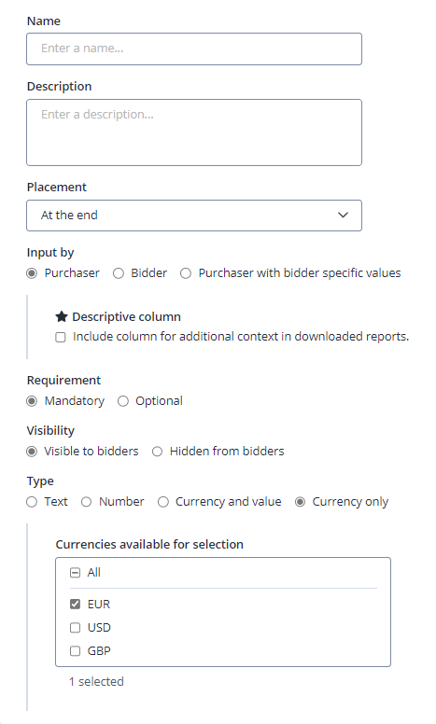Set type to Text
Image resolution: width=436 pixels, height=724 pixels.
pos(32,502)
